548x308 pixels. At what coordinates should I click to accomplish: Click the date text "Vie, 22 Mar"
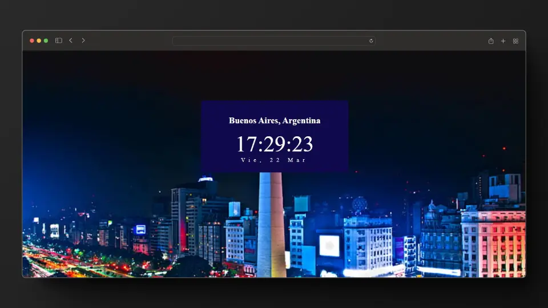[x=273, y=160]
